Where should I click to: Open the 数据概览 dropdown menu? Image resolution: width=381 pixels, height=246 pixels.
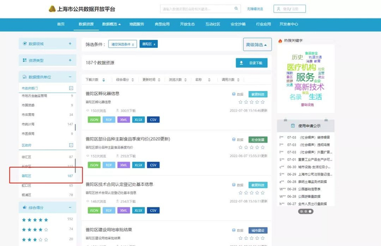click(111, 24)
